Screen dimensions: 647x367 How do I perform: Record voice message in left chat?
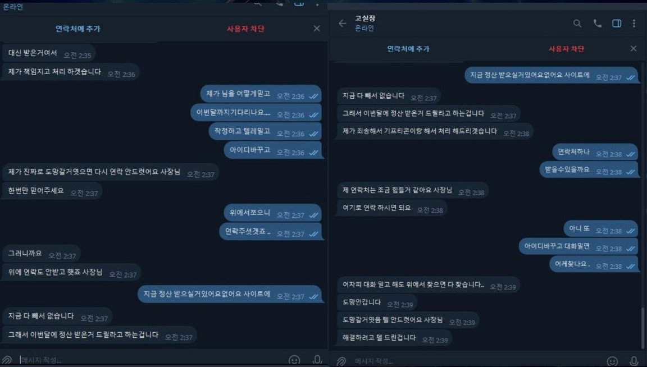coord(317,360)
